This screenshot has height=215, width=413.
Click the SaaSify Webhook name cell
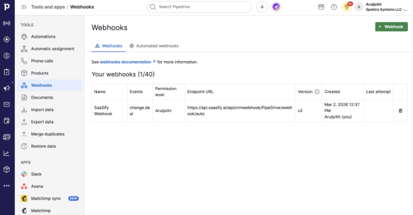coord(110,111)
